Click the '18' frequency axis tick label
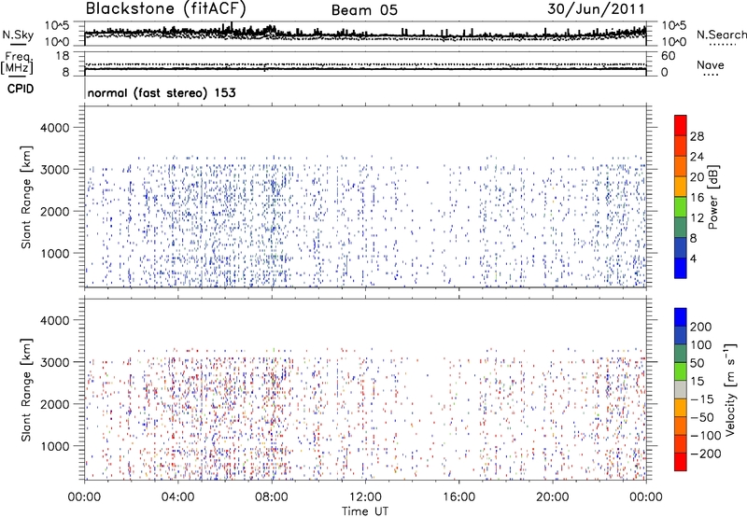The height and width of the screenshot is (517, 747). [x=62, y=56]
